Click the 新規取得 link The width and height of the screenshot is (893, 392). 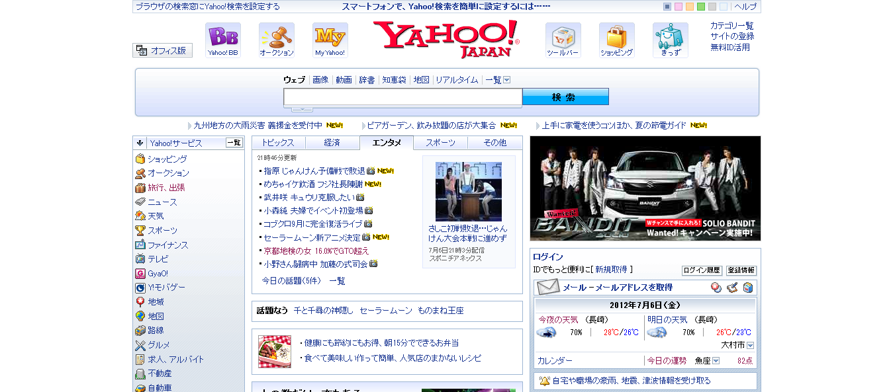[x=611, y=270]
